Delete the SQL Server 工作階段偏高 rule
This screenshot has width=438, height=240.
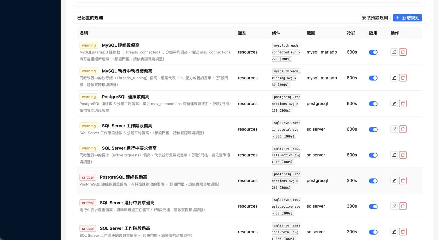tap(403, 129)
